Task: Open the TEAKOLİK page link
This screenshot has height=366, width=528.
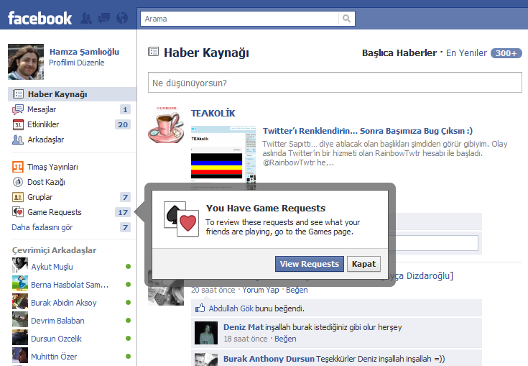Action: coord(213,113)
